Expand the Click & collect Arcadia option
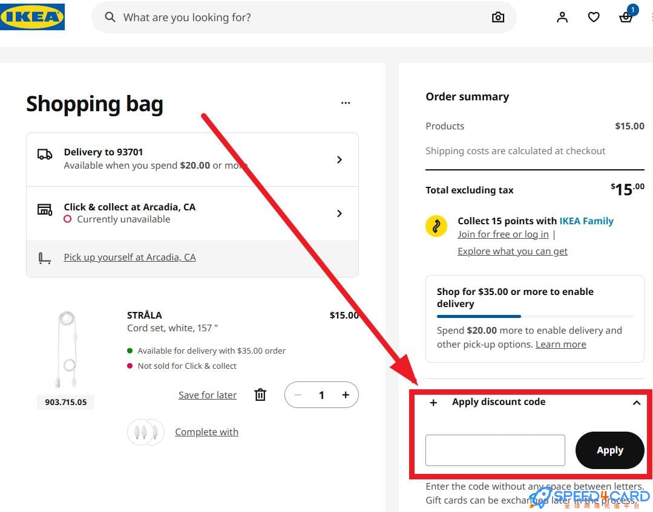 [x=340, y=213]
